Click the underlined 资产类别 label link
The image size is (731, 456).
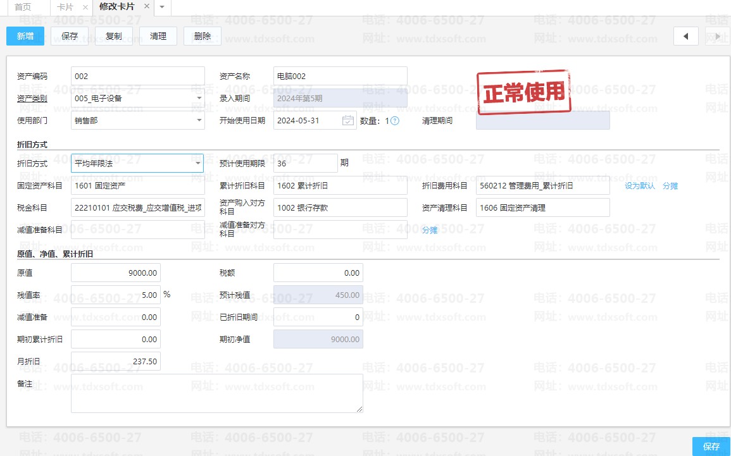(x=32, y=99)
